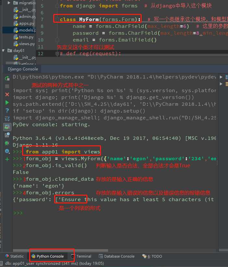
Task: Click 'form_obj.is_valid()' console line
Action: click(x=56, y=165)
